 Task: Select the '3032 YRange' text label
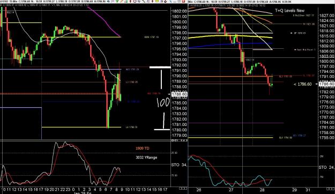click(x=146, y=158)
